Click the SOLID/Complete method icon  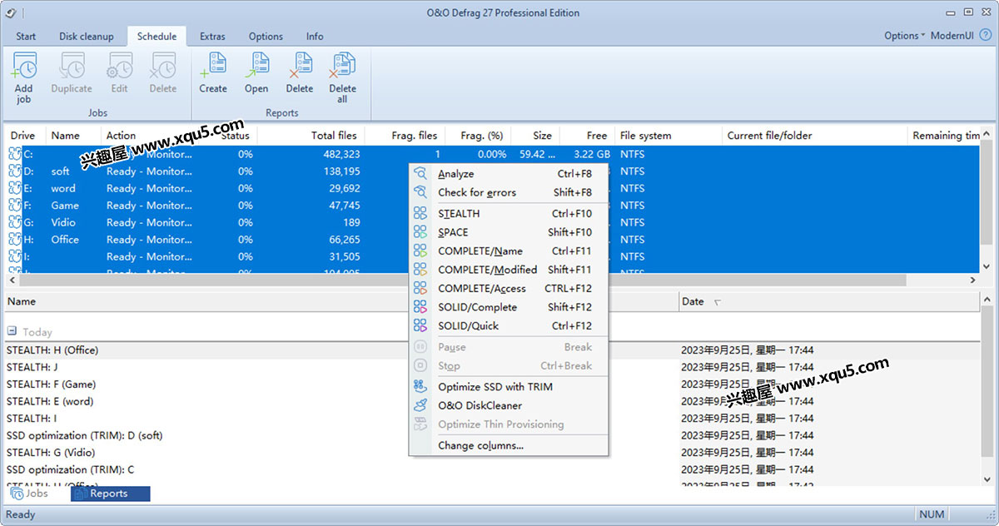420,307
